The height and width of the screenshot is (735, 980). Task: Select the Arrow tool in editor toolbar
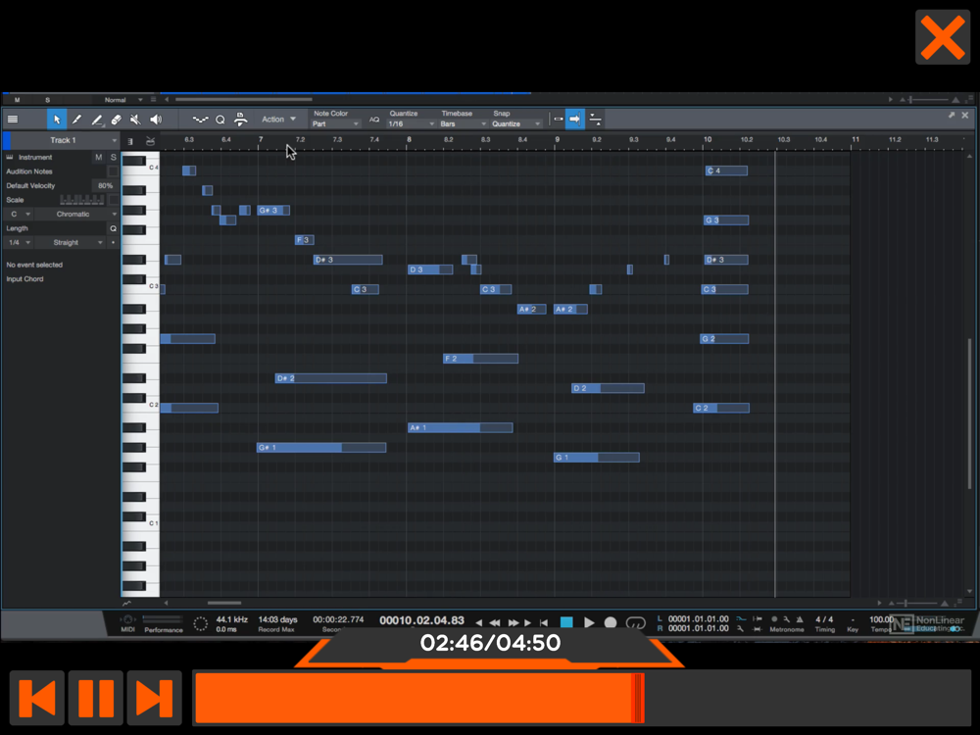click(57, 120)
